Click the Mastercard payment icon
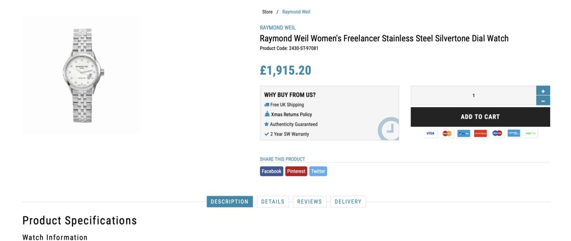This screenshot has width=571, height=241. [x=447, y=133]
